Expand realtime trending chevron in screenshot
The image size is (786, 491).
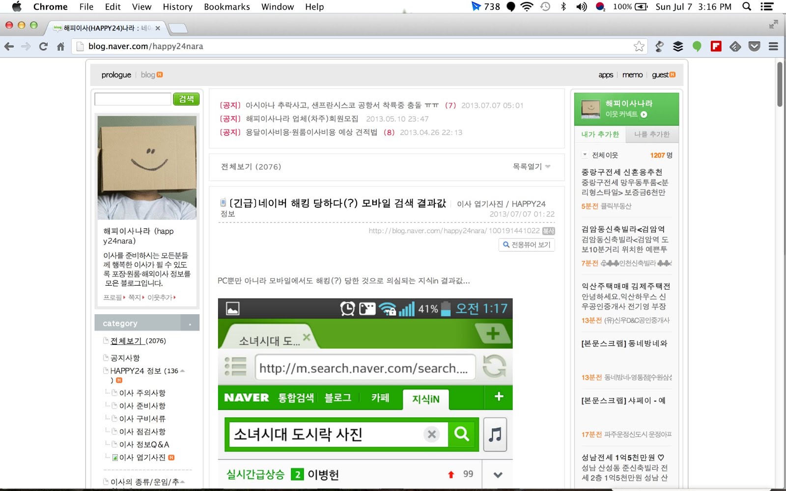point(498,475)
